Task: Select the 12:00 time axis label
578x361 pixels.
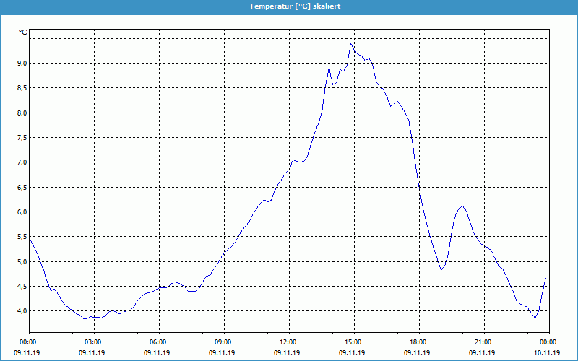Action: (x=288, y=342)
